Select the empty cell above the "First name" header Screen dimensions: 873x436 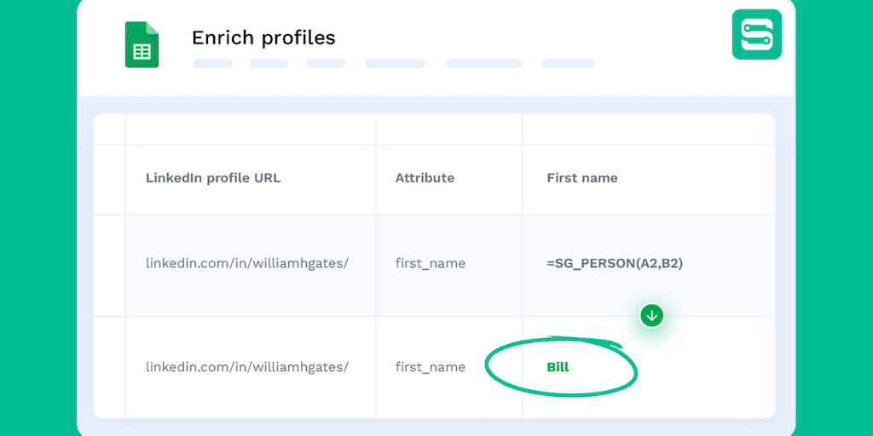(x=648, y=129)
